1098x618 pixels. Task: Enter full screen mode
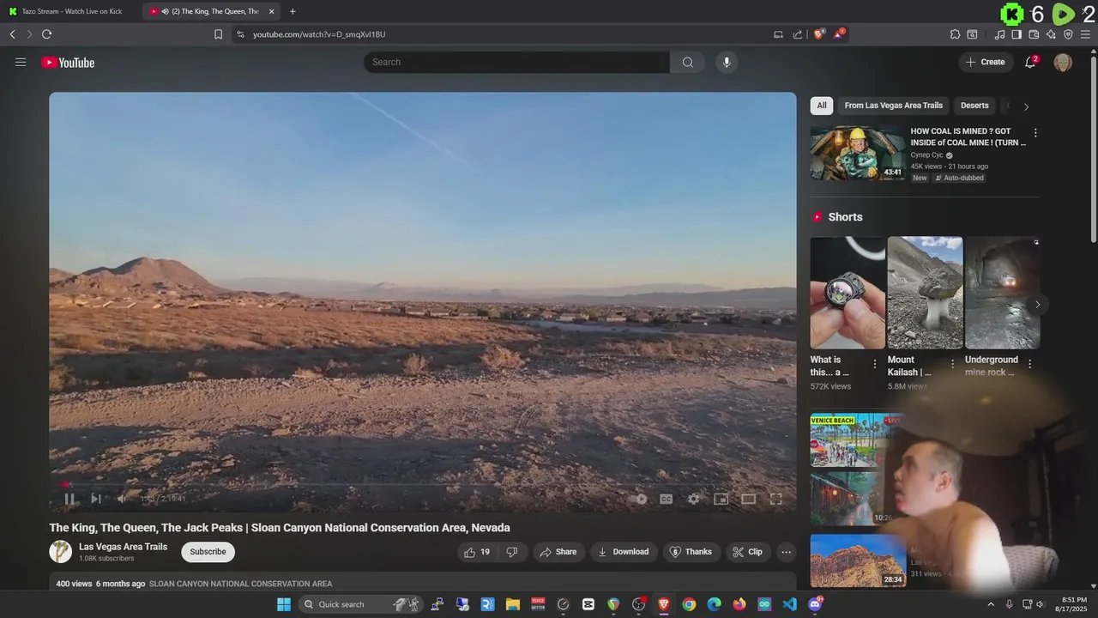[x=776, y=499]
